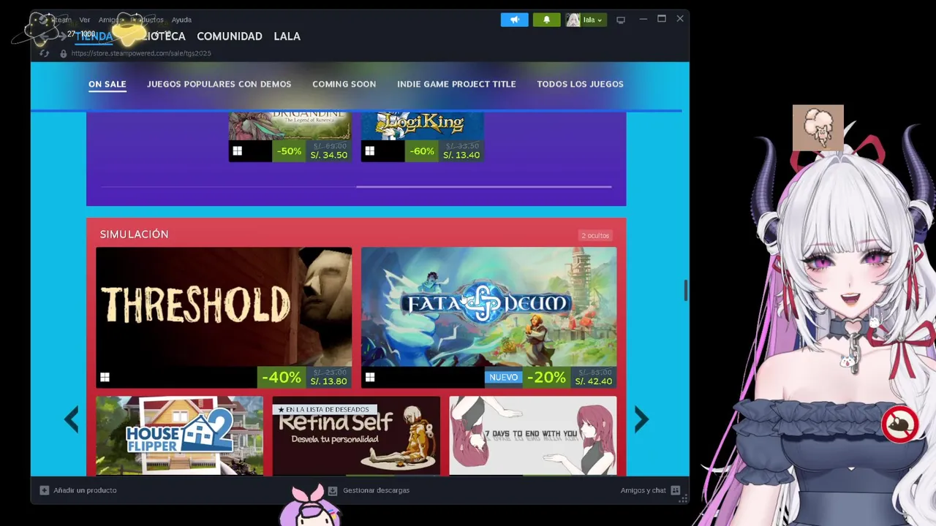Click the S/. 42.40 Fata Deum price
This screenshot has width=936, height=526.
(593, 381)
